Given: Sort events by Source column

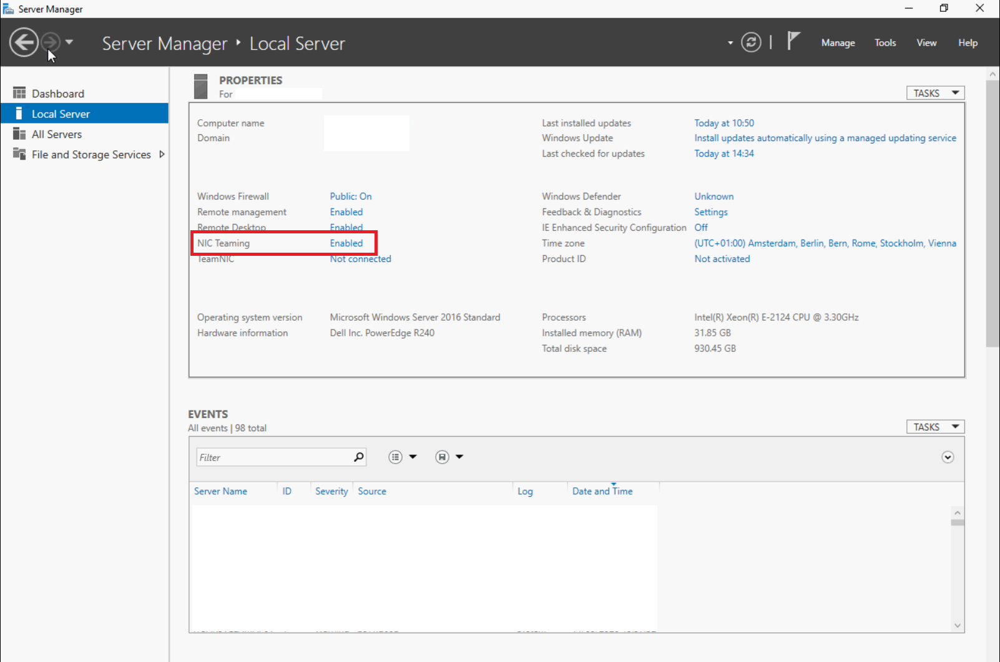Looking at the screenshot, I should [372, 491].
